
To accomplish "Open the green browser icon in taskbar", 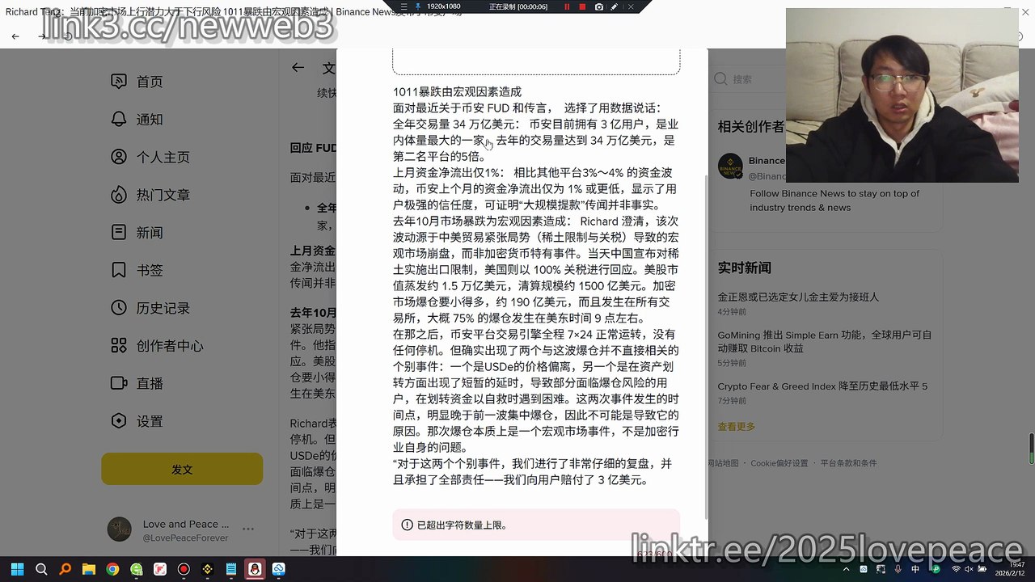I will pyautogui.click(x=136, y=570).
